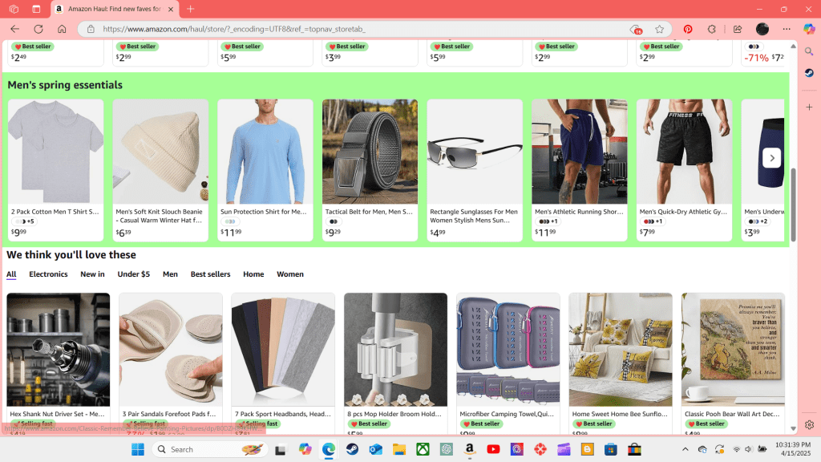Screen dimensions: 821x462
Task: View site information lock icon
Action: (91, 29)
